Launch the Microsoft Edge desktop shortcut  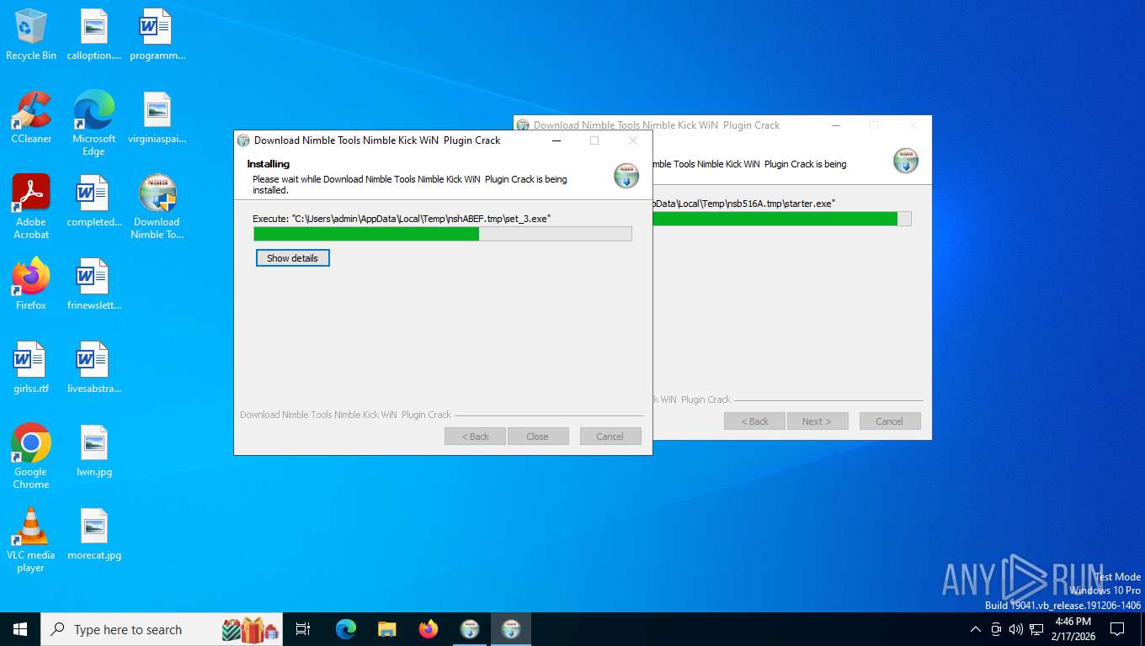[x=94, y=124]
